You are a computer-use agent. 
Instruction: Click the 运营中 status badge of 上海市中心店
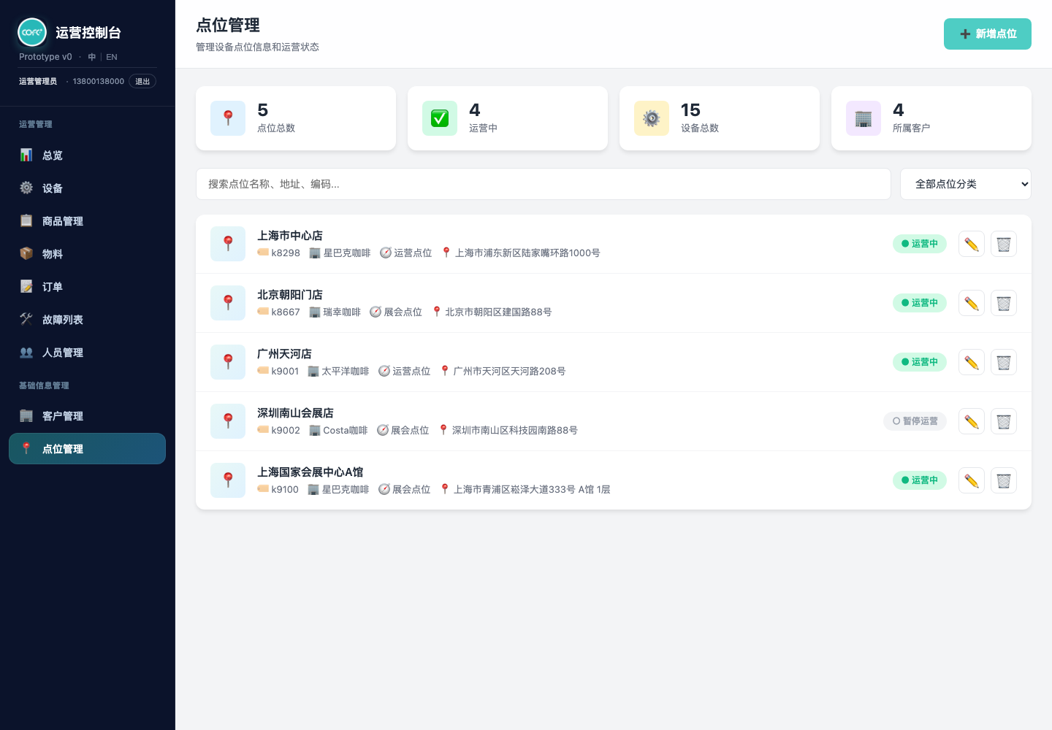coord(920,244)
